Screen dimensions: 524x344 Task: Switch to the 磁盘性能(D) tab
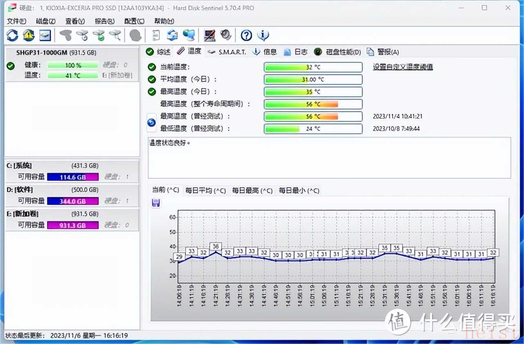(338, 52)
